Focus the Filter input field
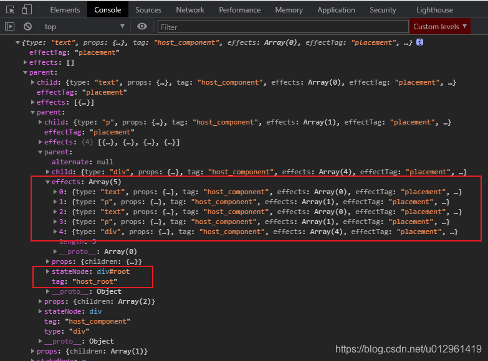This screenshot has width=488, height=361. (283, 27)
